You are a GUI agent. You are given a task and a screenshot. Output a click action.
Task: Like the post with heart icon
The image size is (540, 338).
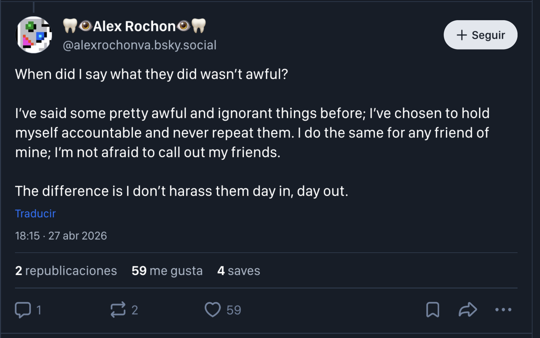212,310
